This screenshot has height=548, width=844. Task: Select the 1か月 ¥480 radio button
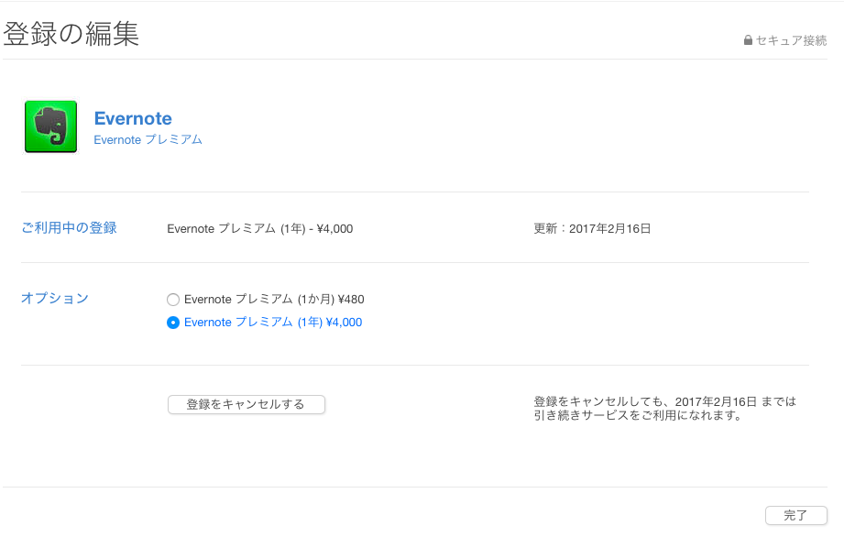pyautogui.click(x=173, y=300)
